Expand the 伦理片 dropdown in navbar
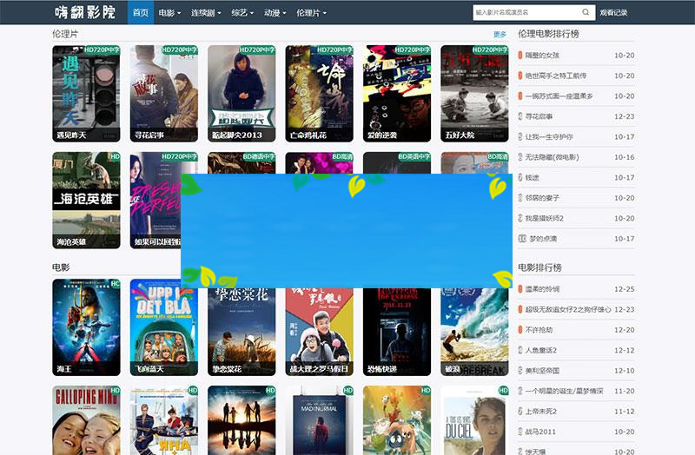695x455 pixels. click(x=311, y=13)
